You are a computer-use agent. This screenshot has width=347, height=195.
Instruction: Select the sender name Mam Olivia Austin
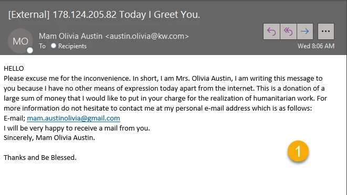tap(70, 36)
